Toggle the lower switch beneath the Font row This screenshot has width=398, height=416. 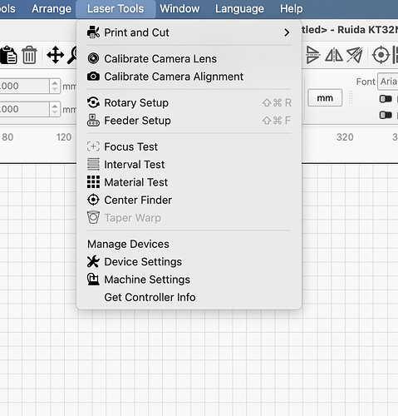coord(386,115)
